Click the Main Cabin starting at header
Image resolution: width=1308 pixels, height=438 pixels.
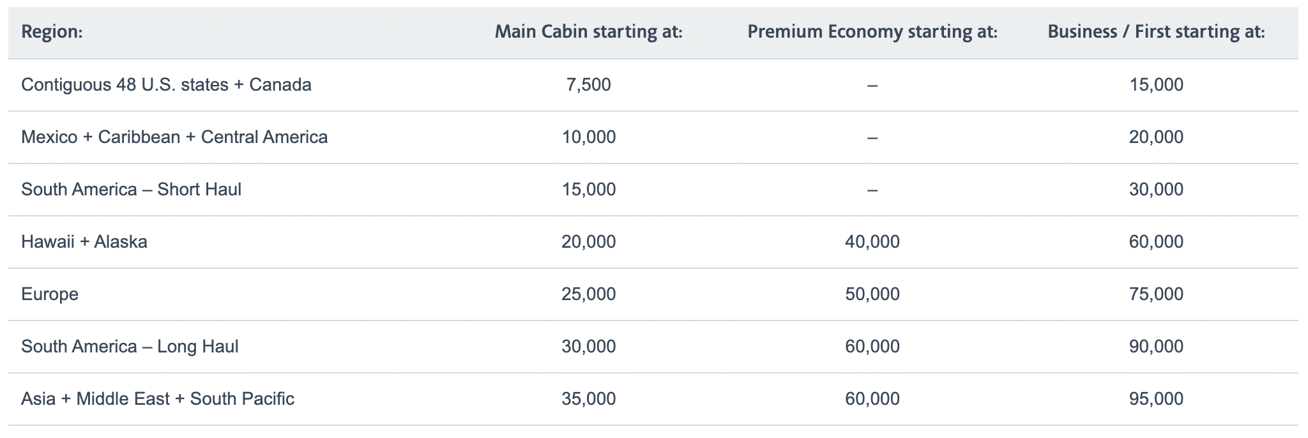pos(588,32)
